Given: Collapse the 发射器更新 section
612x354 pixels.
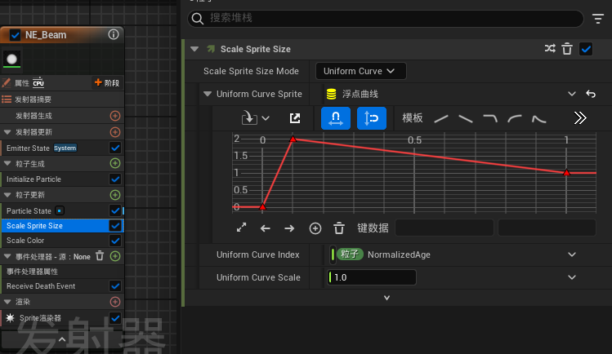Looking at the screenshot, I should click(7, 132).
